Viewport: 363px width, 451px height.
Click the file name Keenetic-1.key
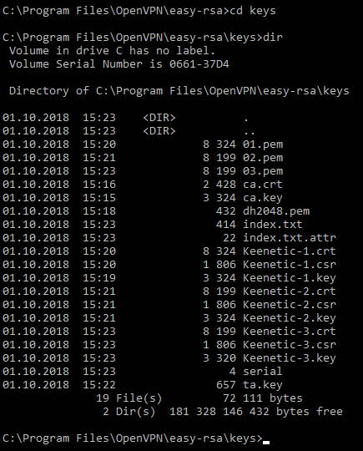pyautogui.click(x=290, y=278)
